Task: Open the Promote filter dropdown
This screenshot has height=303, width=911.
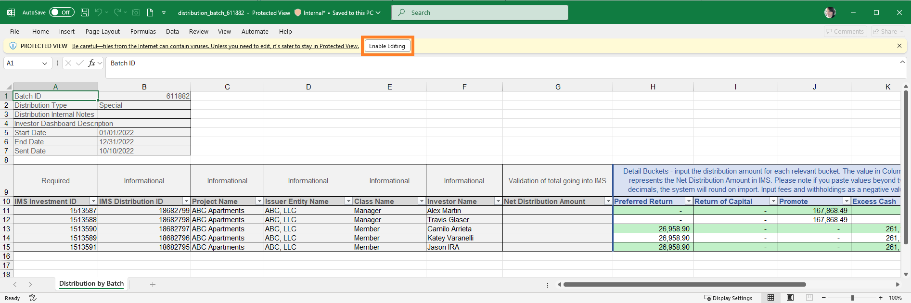Action: 847,201
